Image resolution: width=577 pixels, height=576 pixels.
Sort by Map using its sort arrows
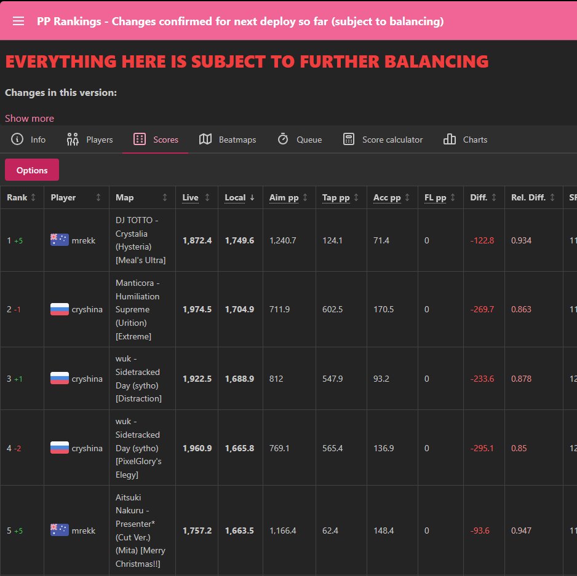pos(165,197)
